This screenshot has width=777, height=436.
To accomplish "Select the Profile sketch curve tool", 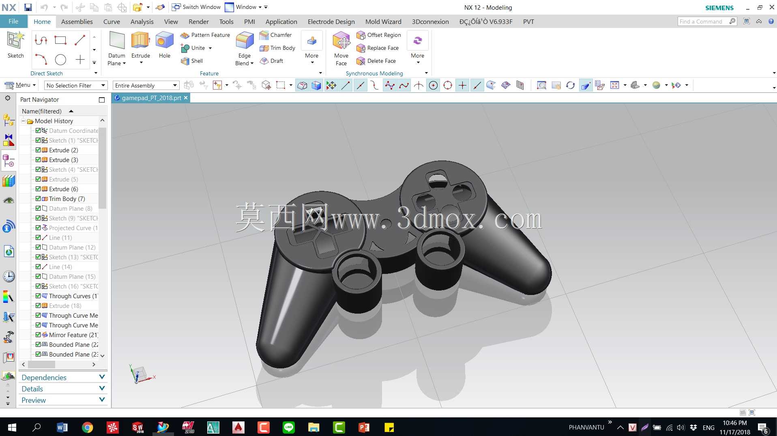I will tap(41, 40).
